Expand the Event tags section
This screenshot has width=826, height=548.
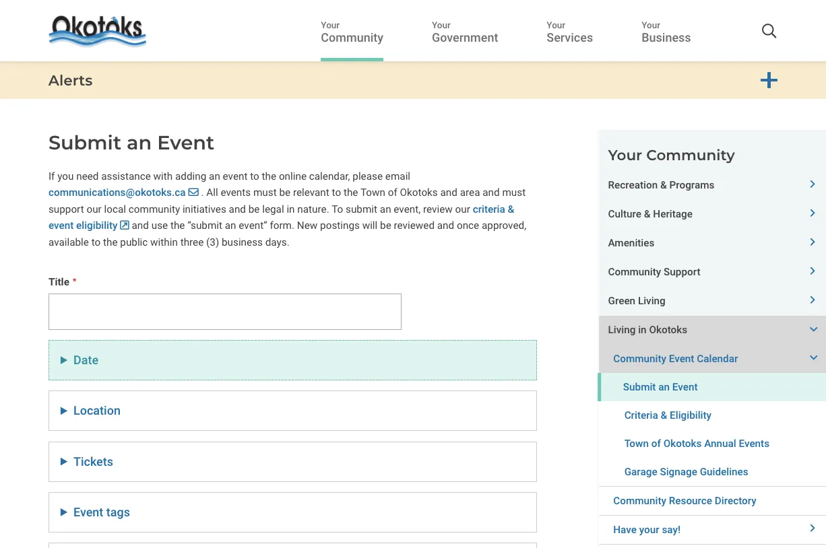[292, 512]
